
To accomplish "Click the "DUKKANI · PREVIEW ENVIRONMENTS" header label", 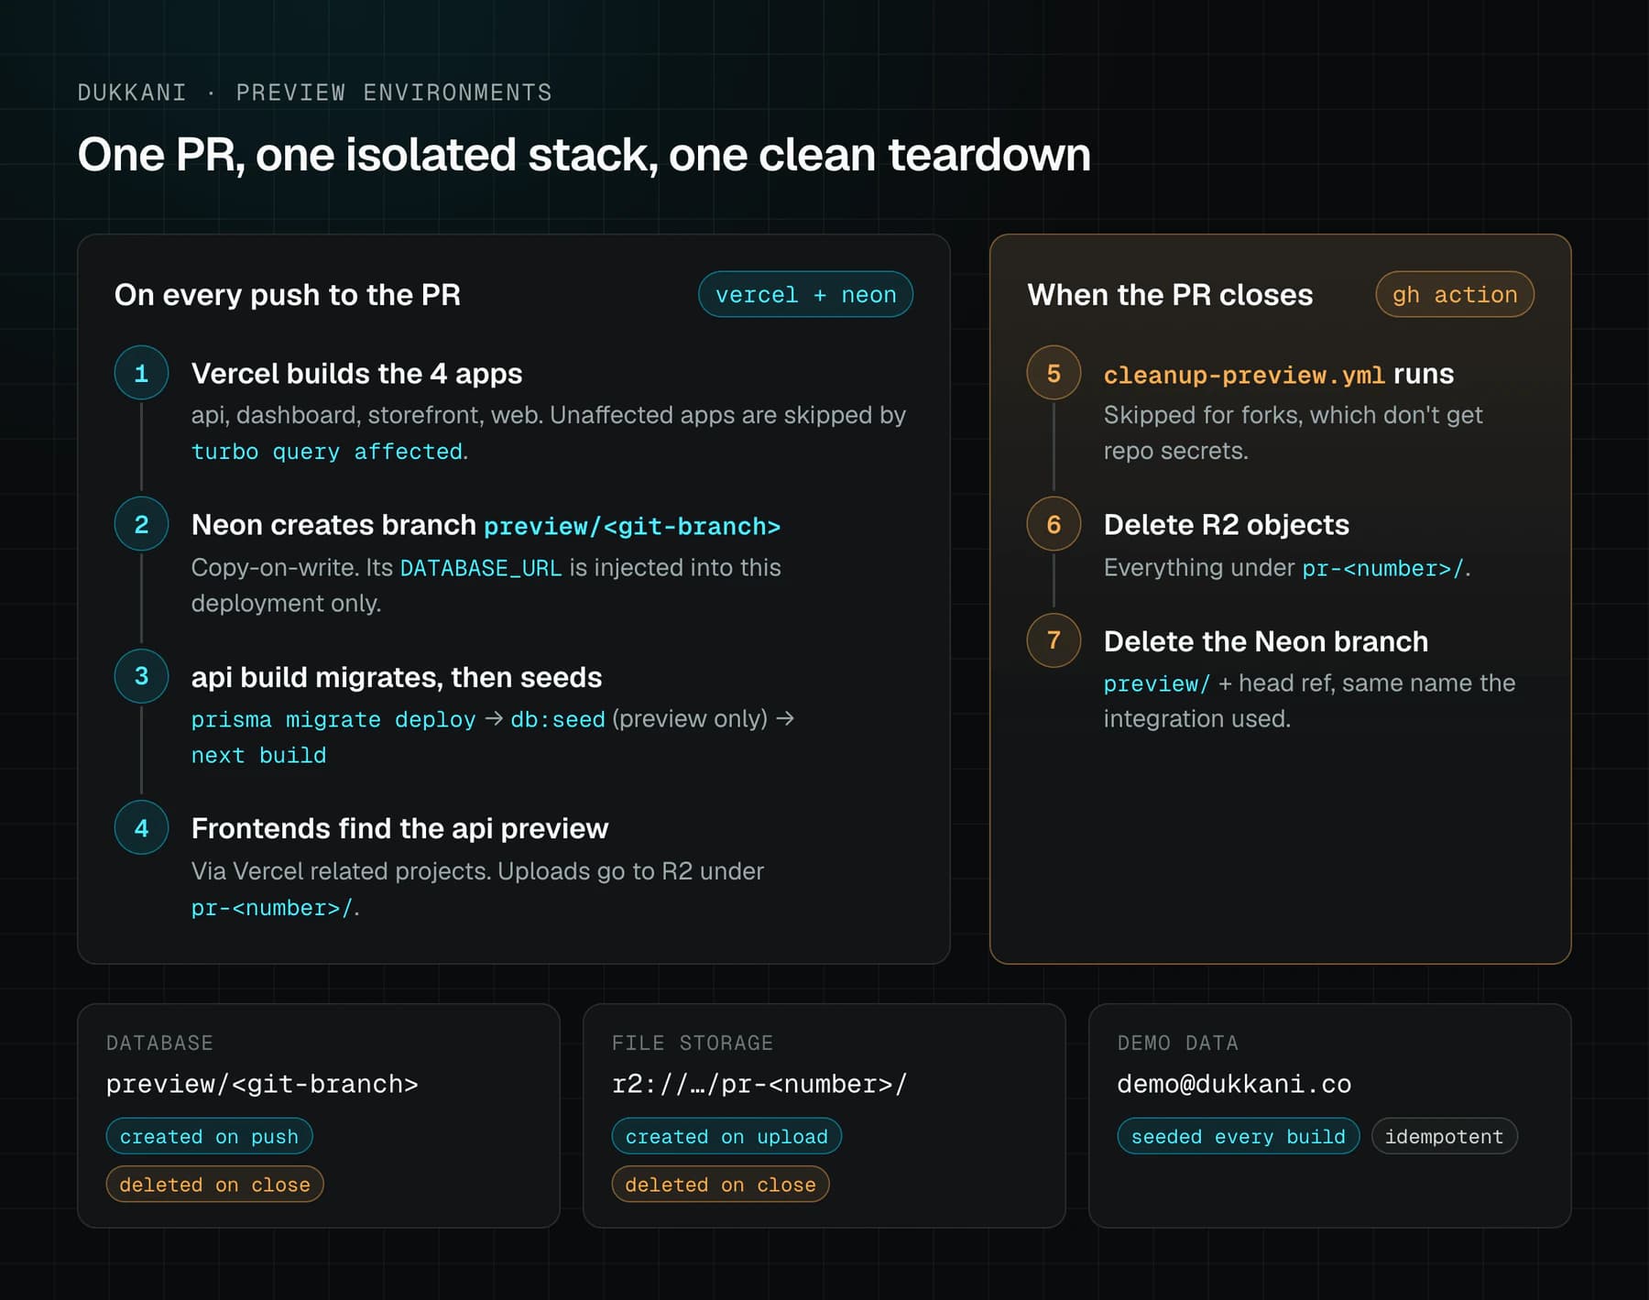I will pyautogui.click(x=314, y=93).
